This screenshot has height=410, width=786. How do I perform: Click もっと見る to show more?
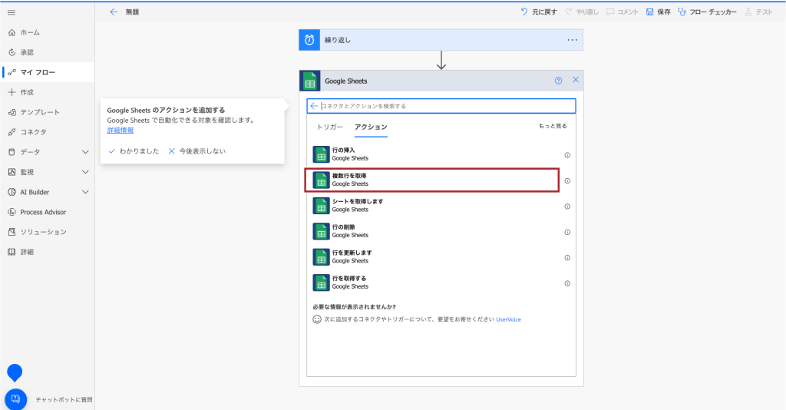pos(553,127)
